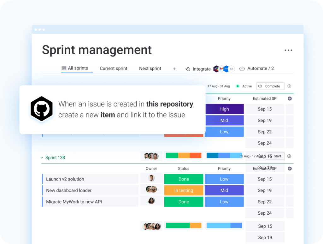Open the New dashboard loader item
Screen dimensions: 323x244
pos(90,190)
